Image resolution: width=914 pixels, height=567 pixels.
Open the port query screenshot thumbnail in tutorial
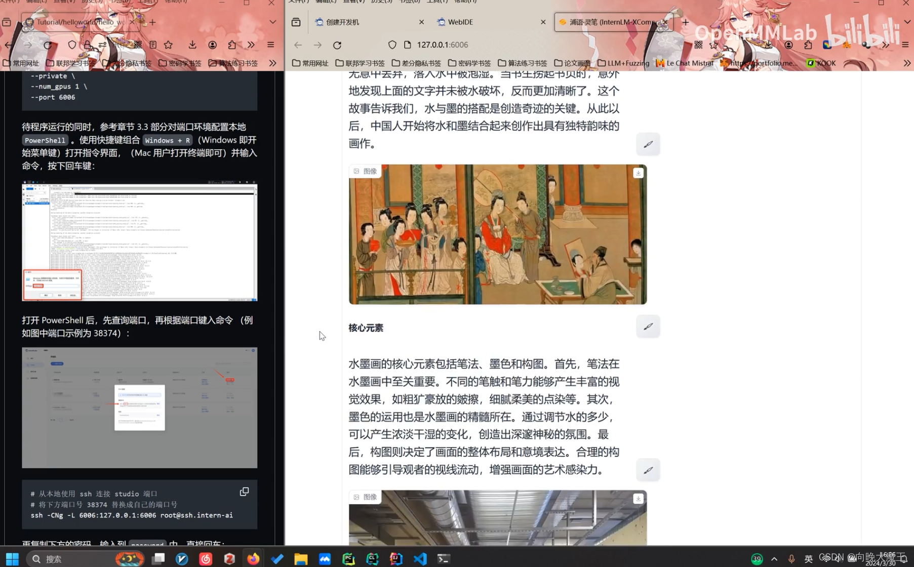(139, 408)
